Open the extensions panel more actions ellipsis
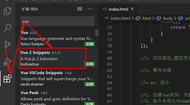The image size is (190, 105). click(x=90, y=9)
